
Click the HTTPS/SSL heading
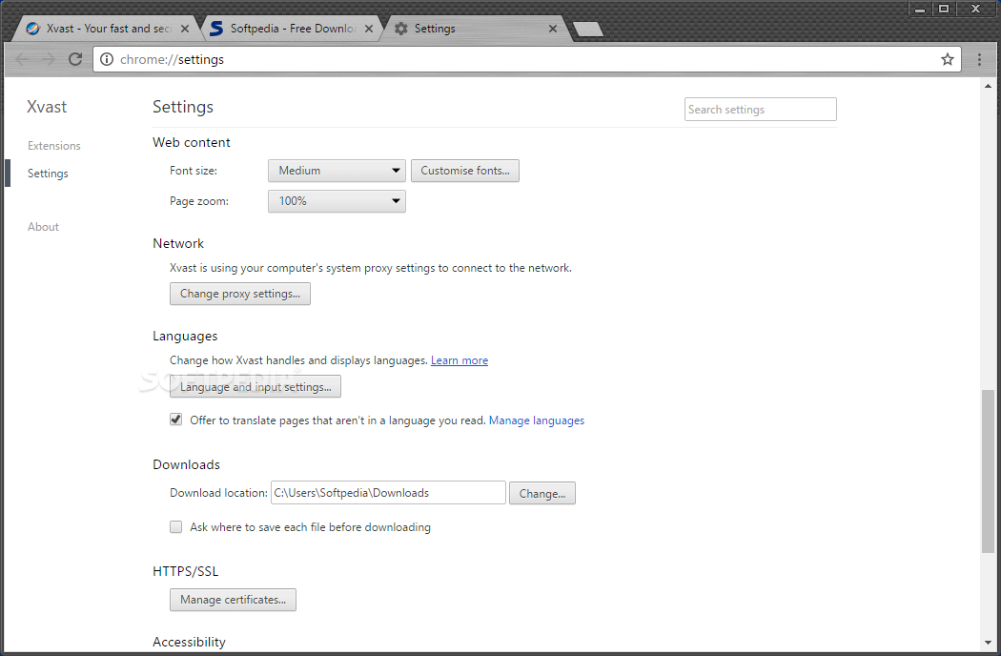185,571
